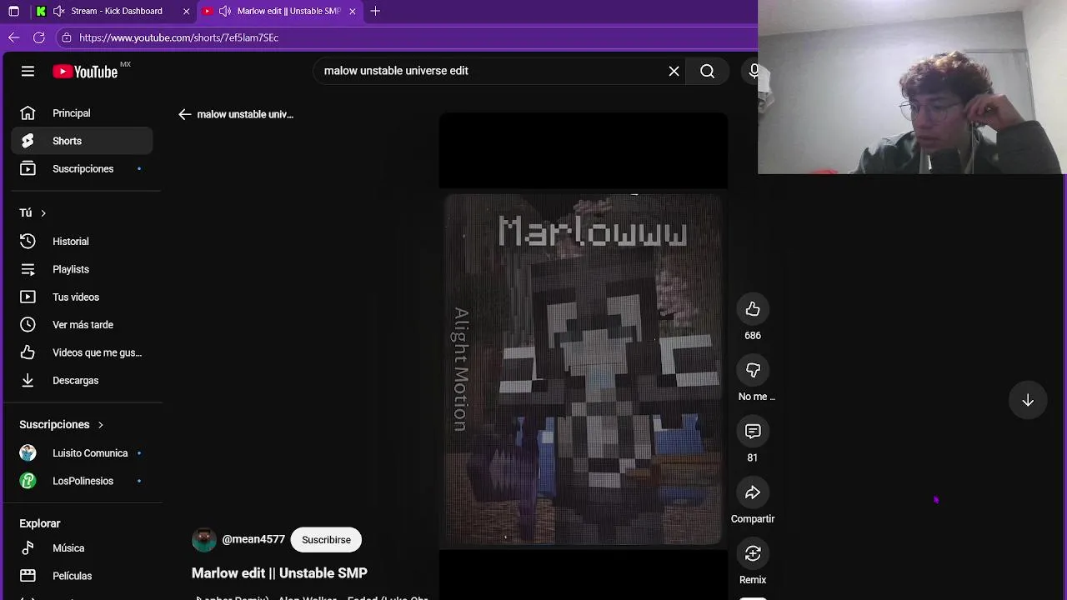Reload the page with refresh icon

39,37
